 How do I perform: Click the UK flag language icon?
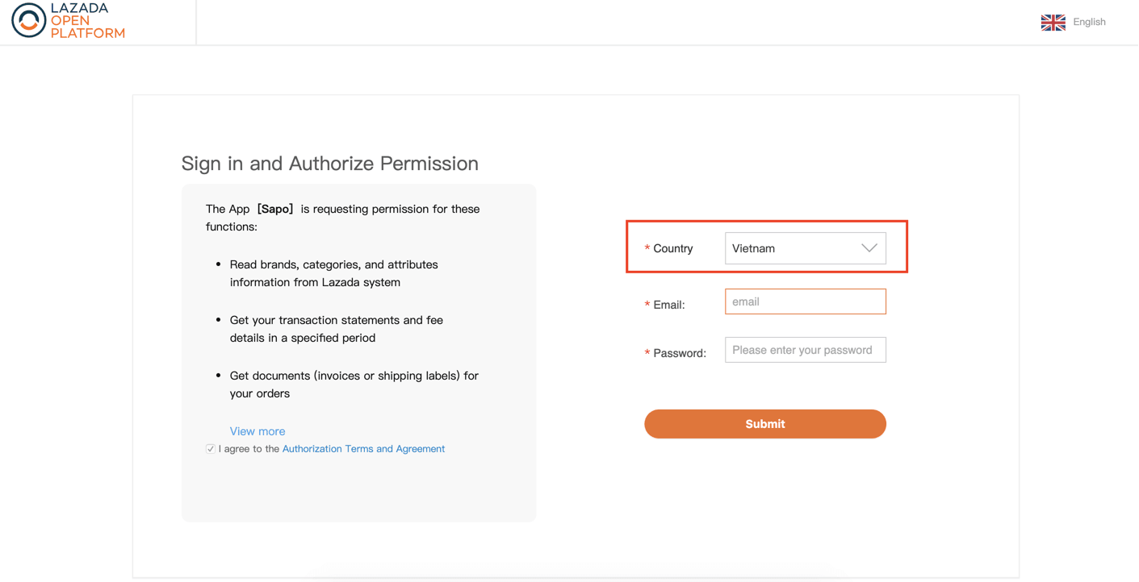click(x=1053, y=23)
